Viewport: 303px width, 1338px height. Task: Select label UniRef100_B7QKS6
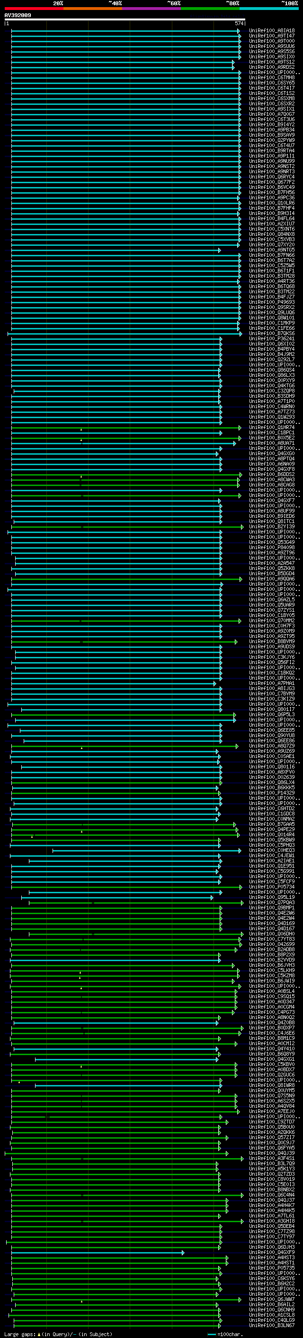tap(272, 334)
